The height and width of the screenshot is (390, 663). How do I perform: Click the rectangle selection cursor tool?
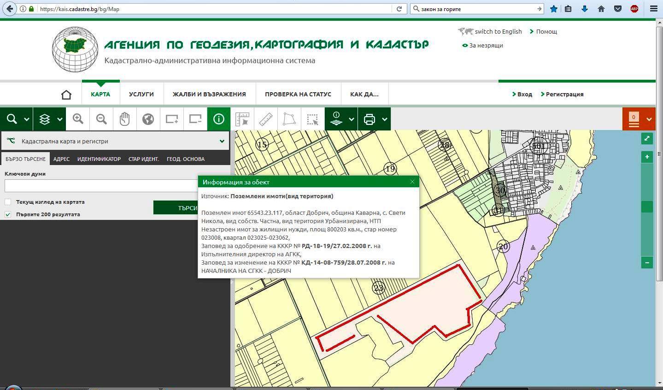pyautogui.click(x=313, y=119)
